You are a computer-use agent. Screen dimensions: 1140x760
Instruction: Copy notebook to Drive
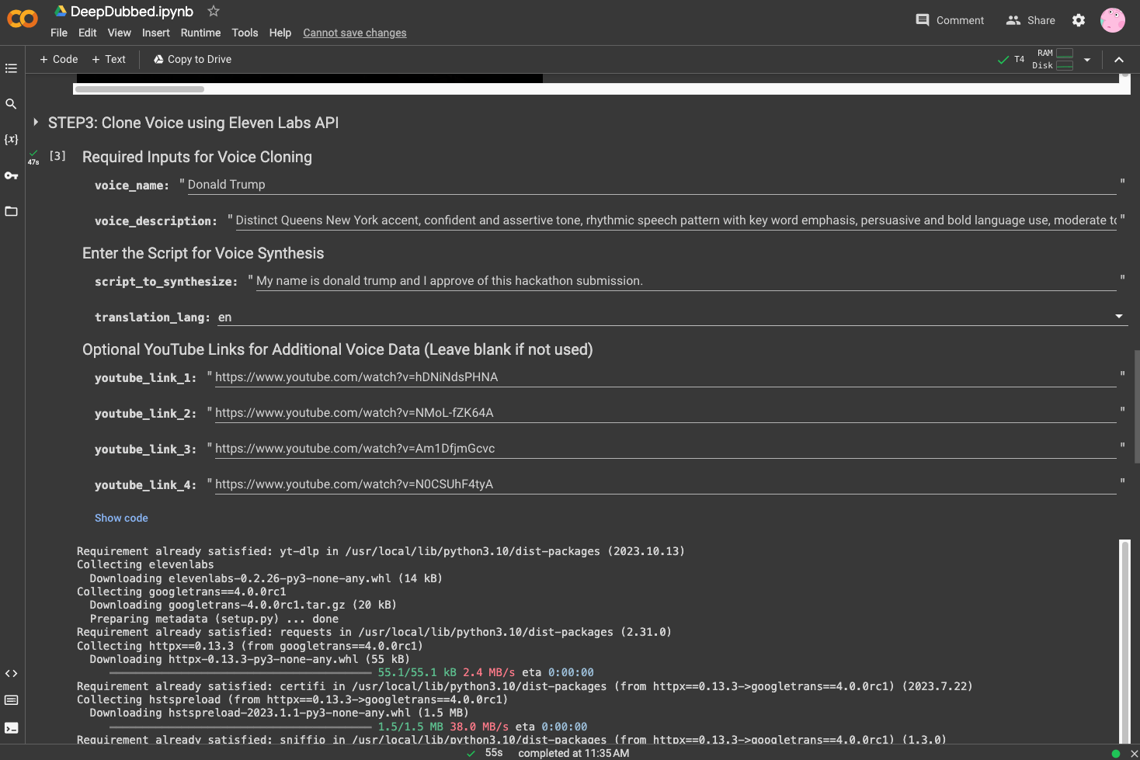click(x=193, y=59)
